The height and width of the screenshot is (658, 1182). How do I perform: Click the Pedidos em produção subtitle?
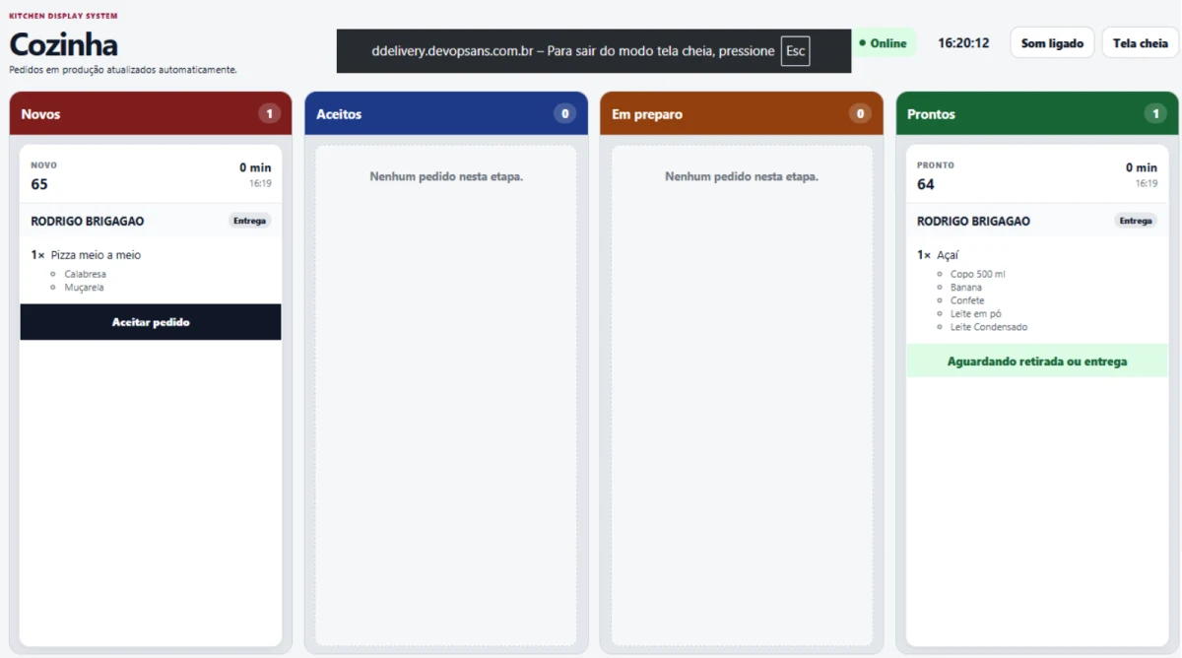(x=123, y=70)
